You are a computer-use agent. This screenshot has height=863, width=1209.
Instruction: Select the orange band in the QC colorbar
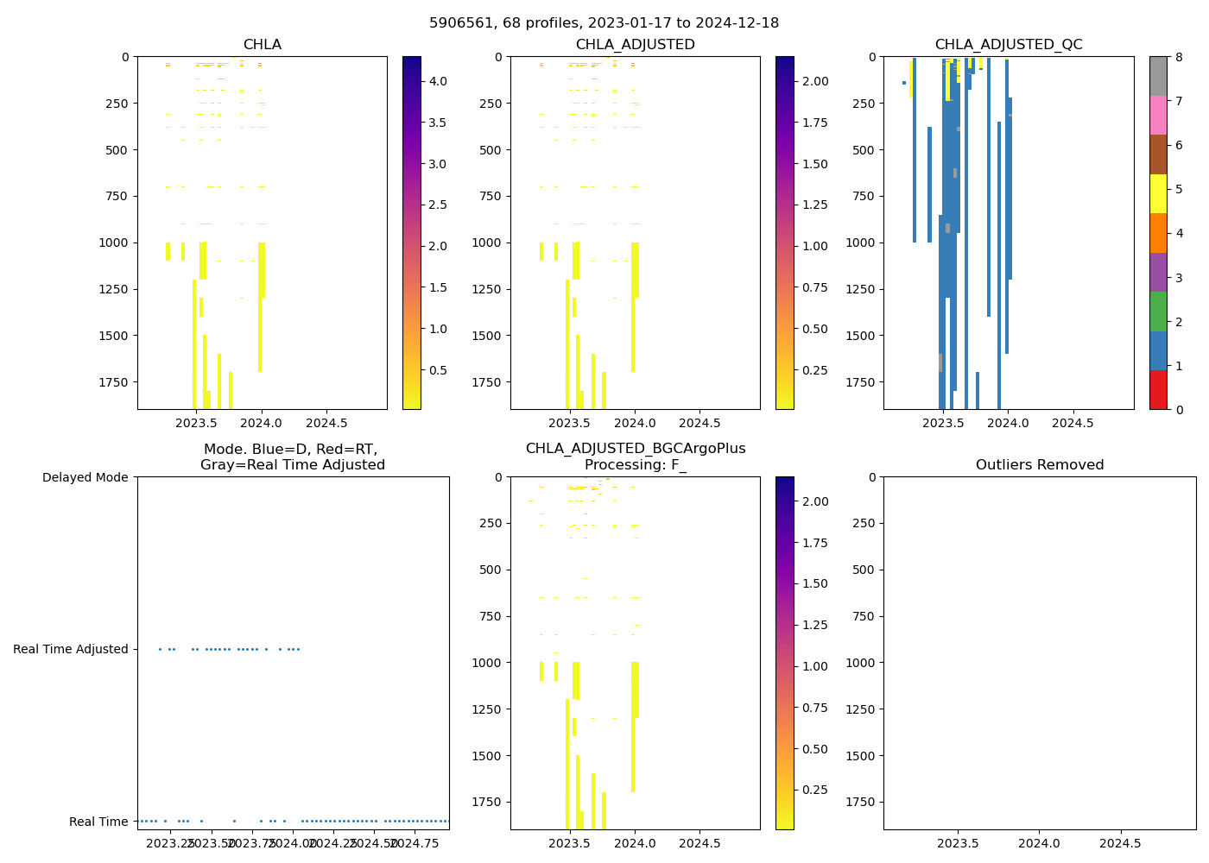click(x=1158, y=233)
